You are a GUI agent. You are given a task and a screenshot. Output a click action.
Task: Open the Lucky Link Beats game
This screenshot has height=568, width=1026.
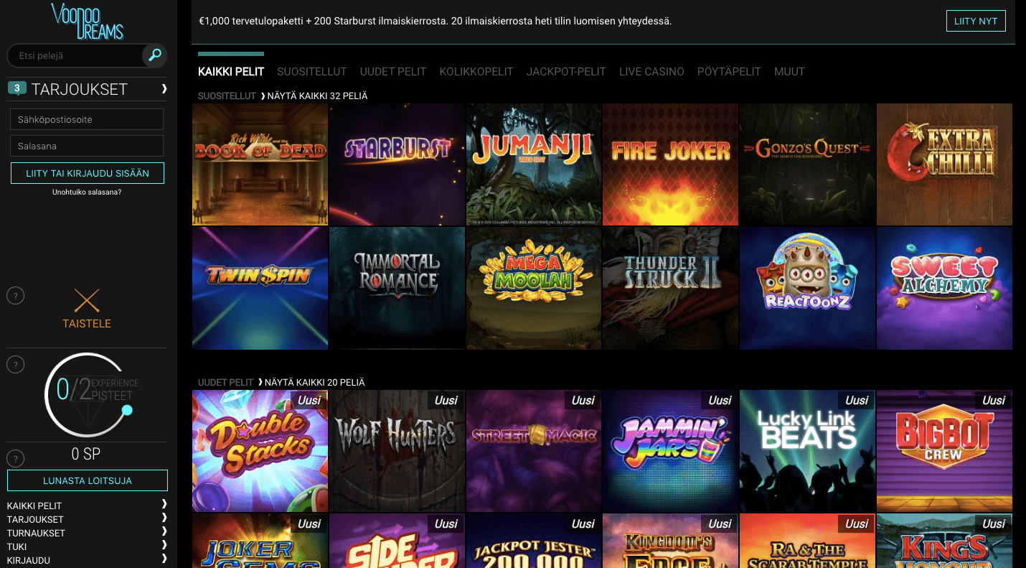point(807,451)
